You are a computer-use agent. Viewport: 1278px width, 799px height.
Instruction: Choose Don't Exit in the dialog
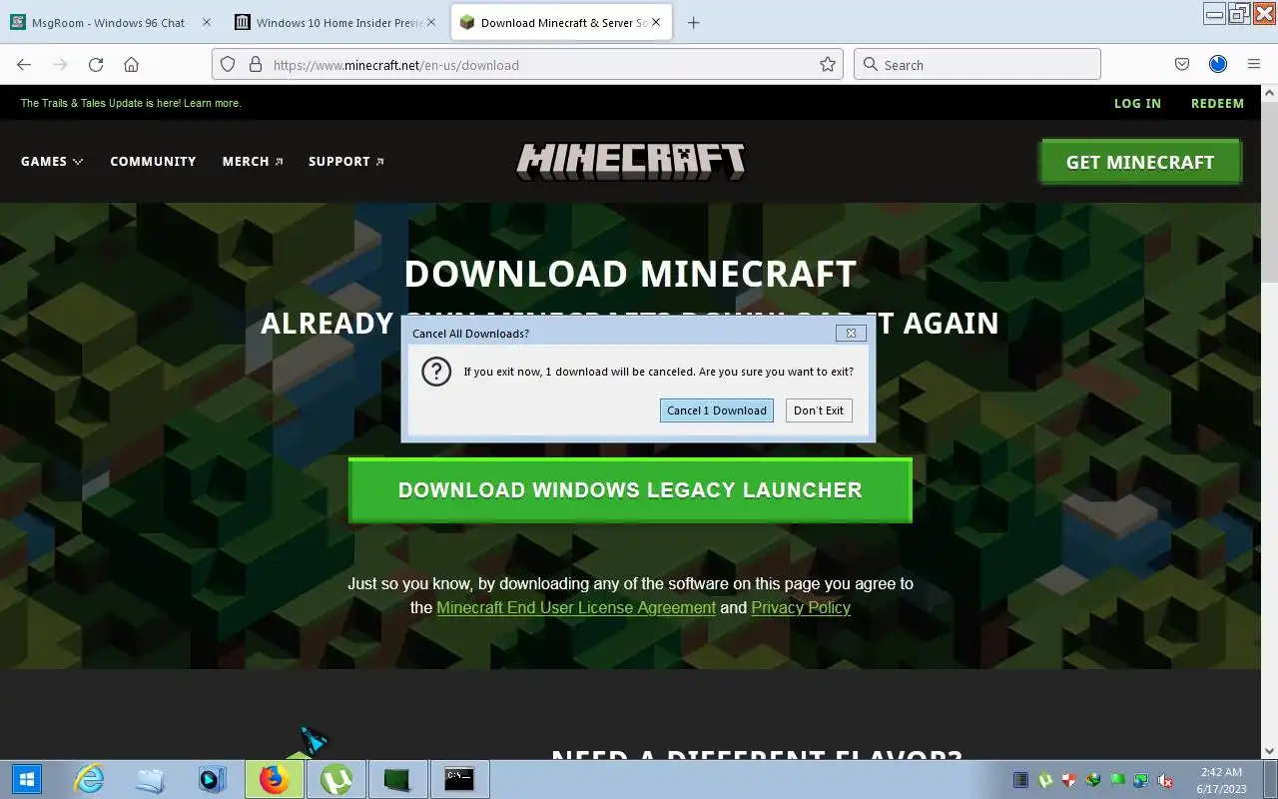pyautogui.click(x=819, y=410)
